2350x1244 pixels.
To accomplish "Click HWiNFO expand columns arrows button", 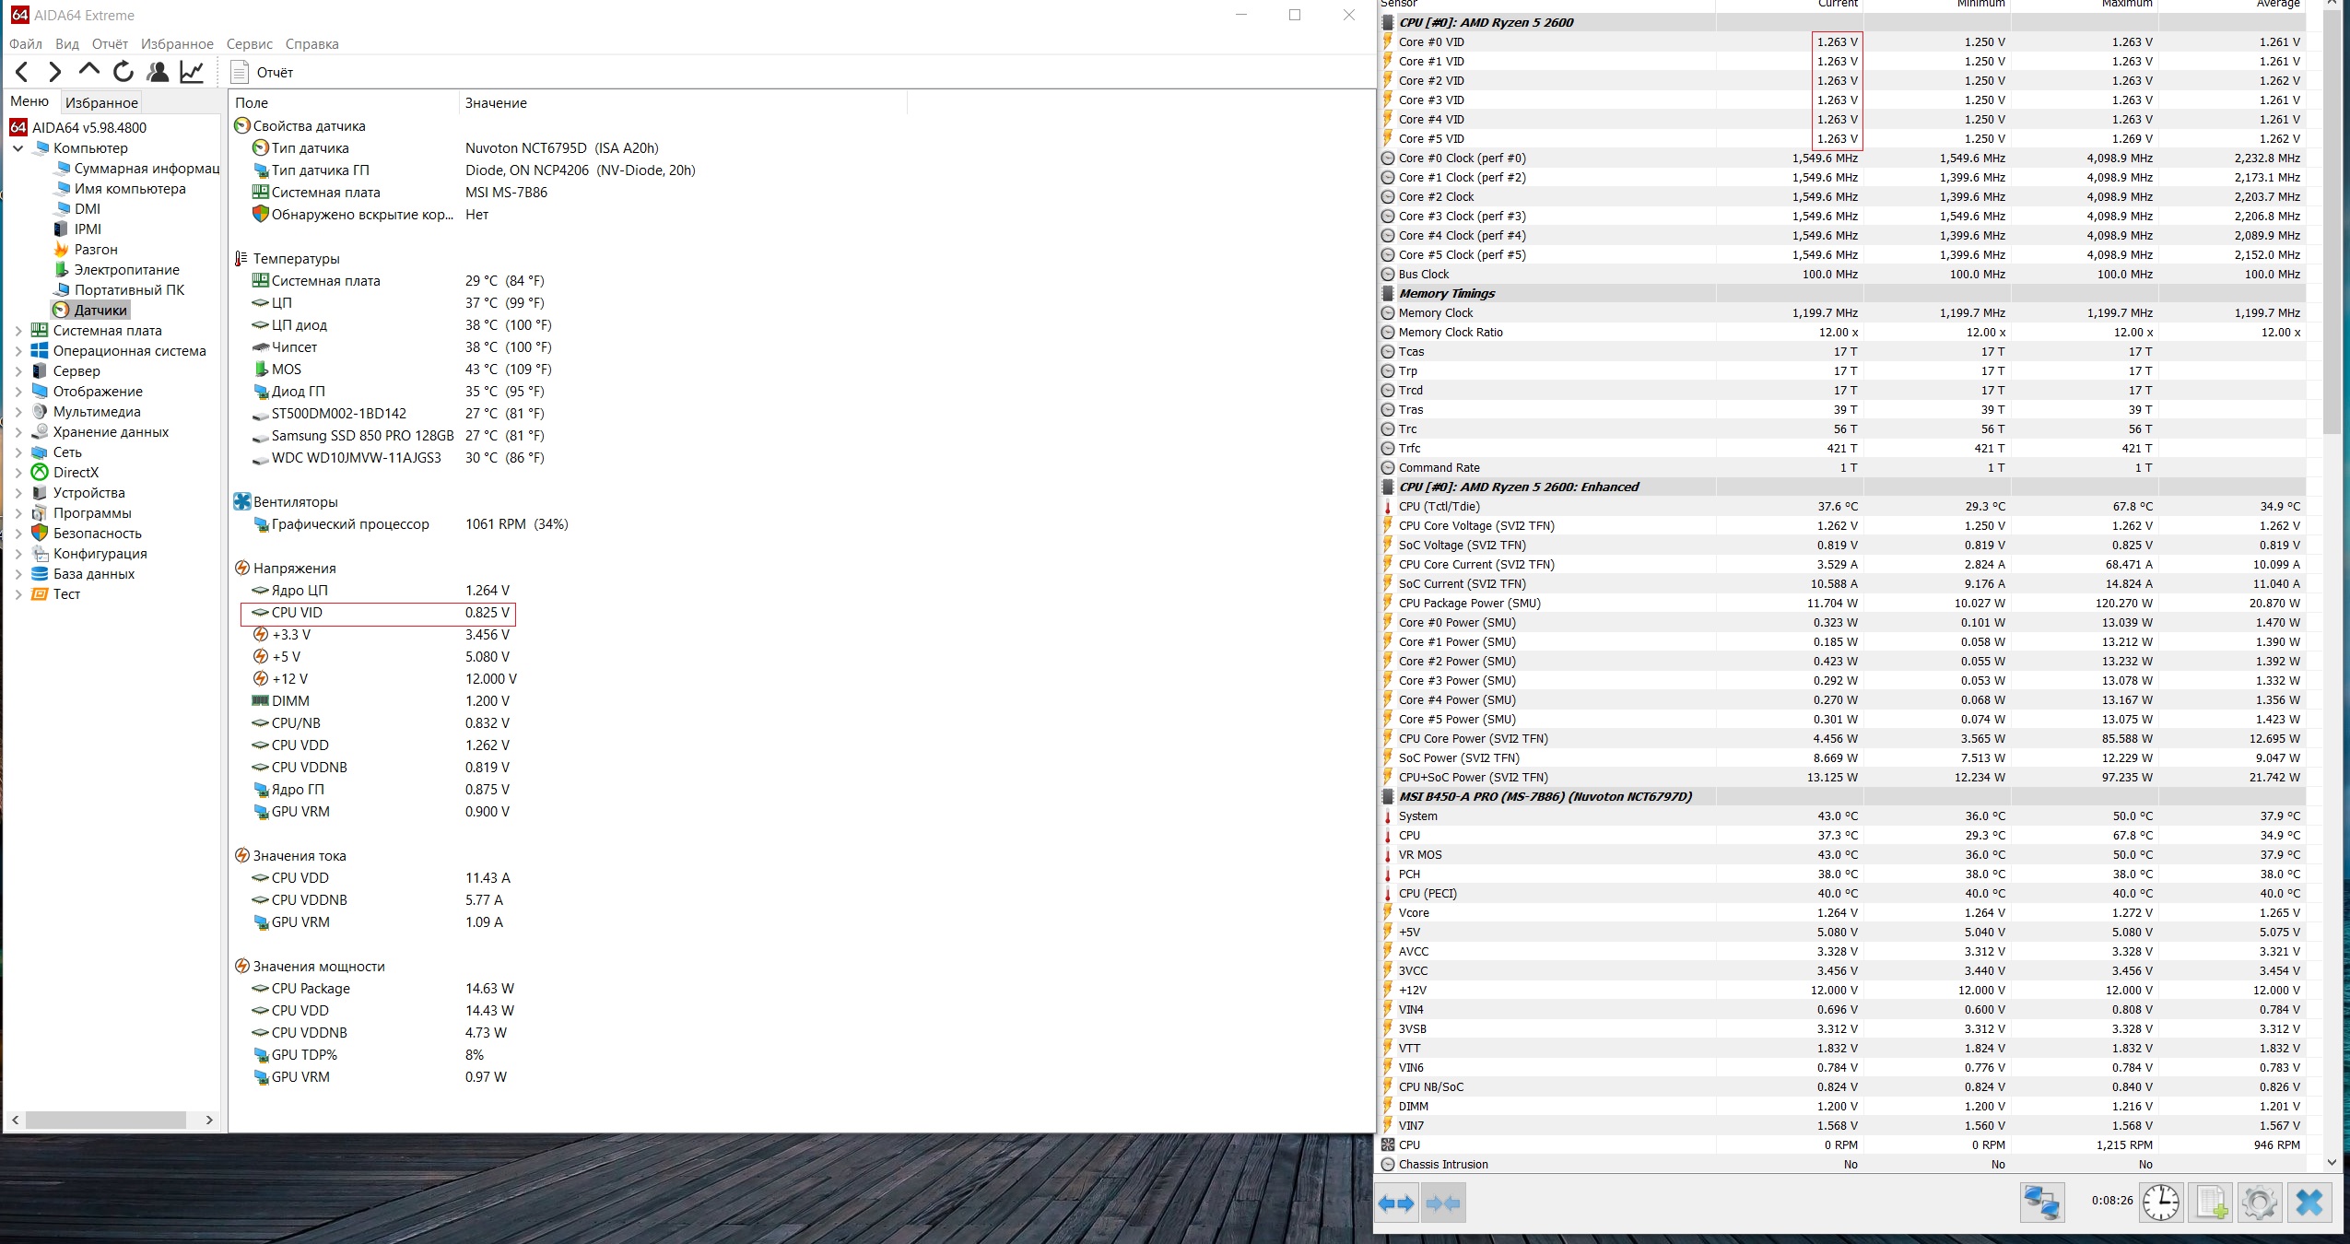I will pyautogui.click(x=1396, y=1203).
